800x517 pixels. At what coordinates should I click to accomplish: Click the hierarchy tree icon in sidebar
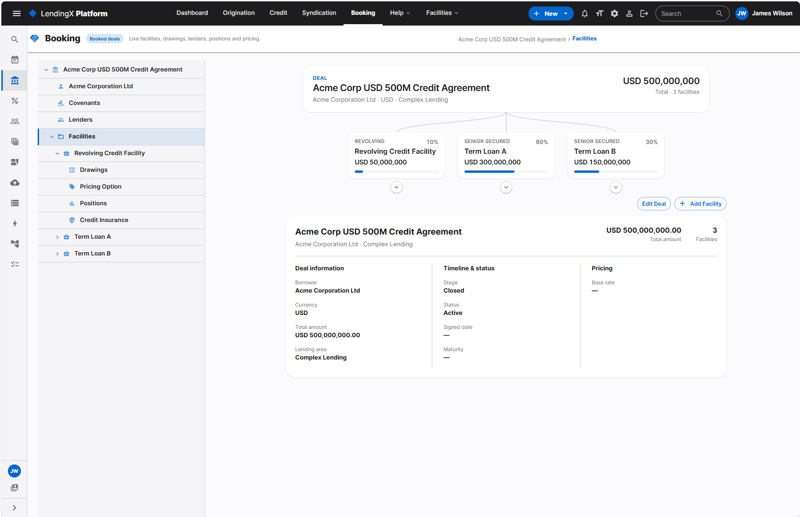click(x=15, y=244)
